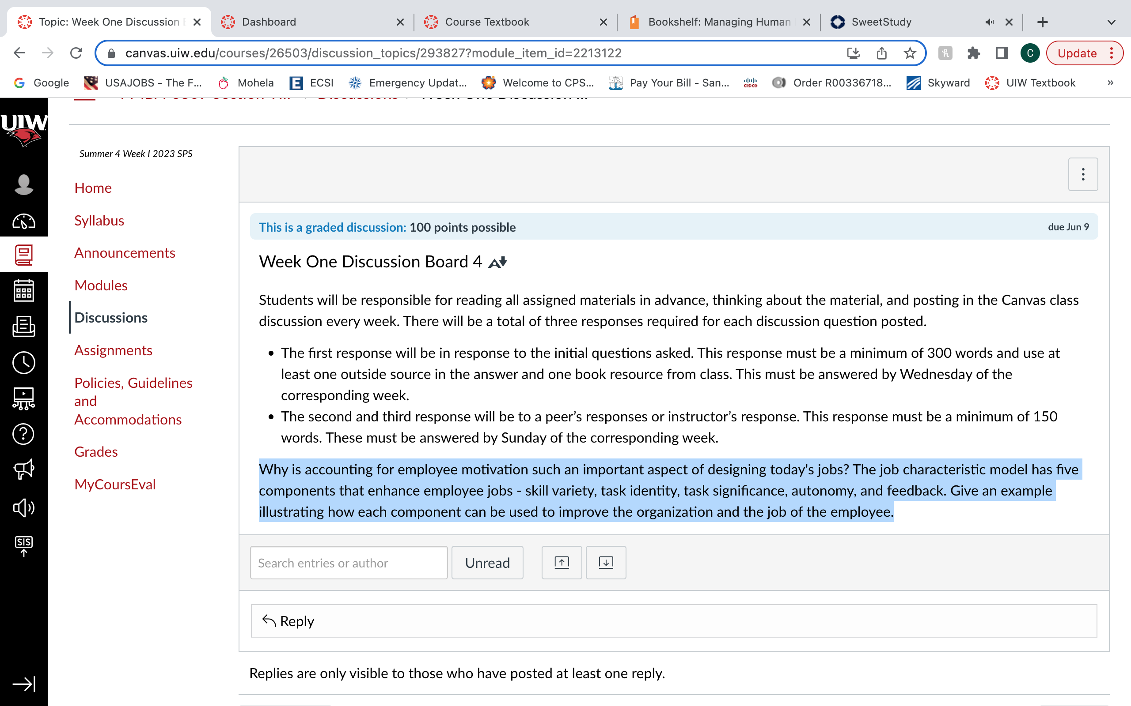Open the USAJOBS bookmark
The image size is (1131, 706).
[x=143, y=83]
